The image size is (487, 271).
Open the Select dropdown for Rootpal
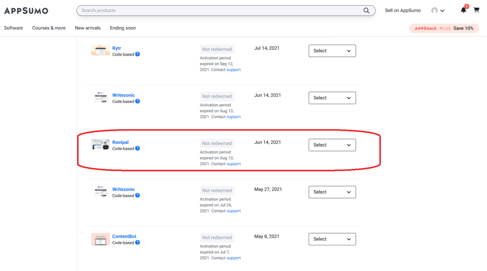(x=332, y=145)
